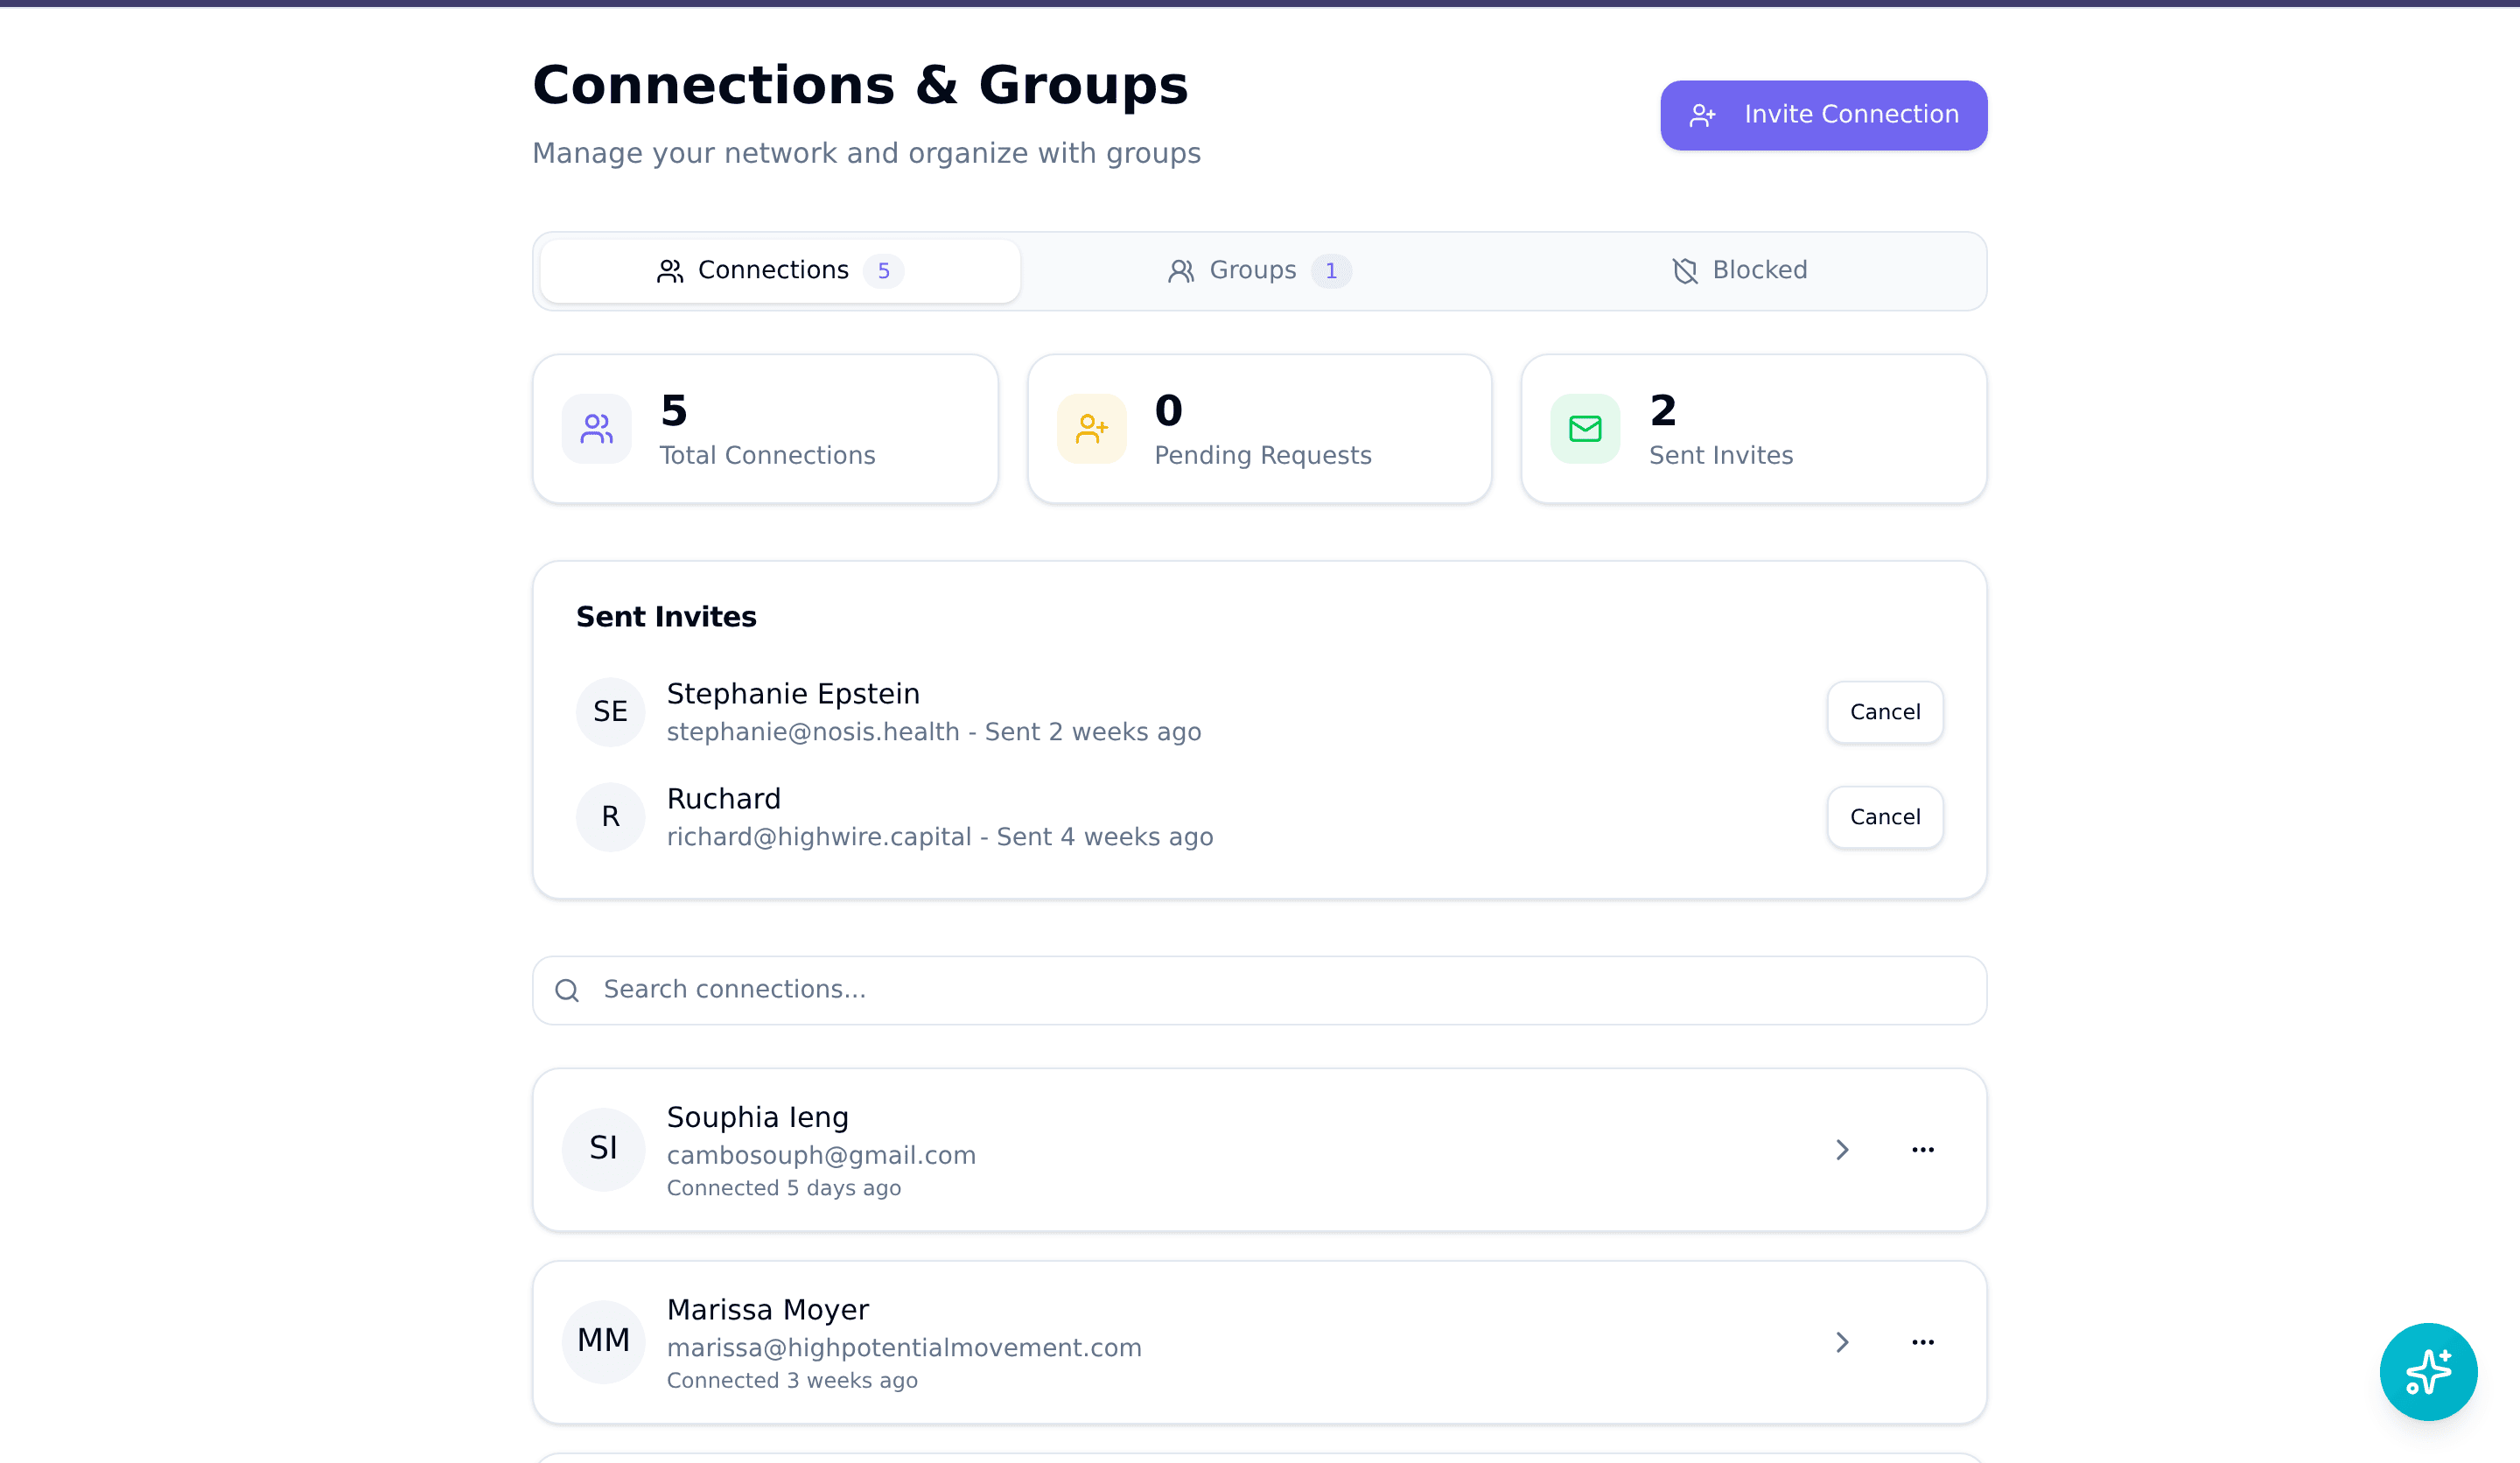
Task: Open the floating teal sparkle button
Action: tap(2428, 1371)
